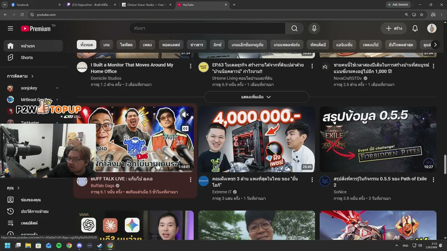Open Extreme IT channel avatar
The image size is (447, 251).
204,181
